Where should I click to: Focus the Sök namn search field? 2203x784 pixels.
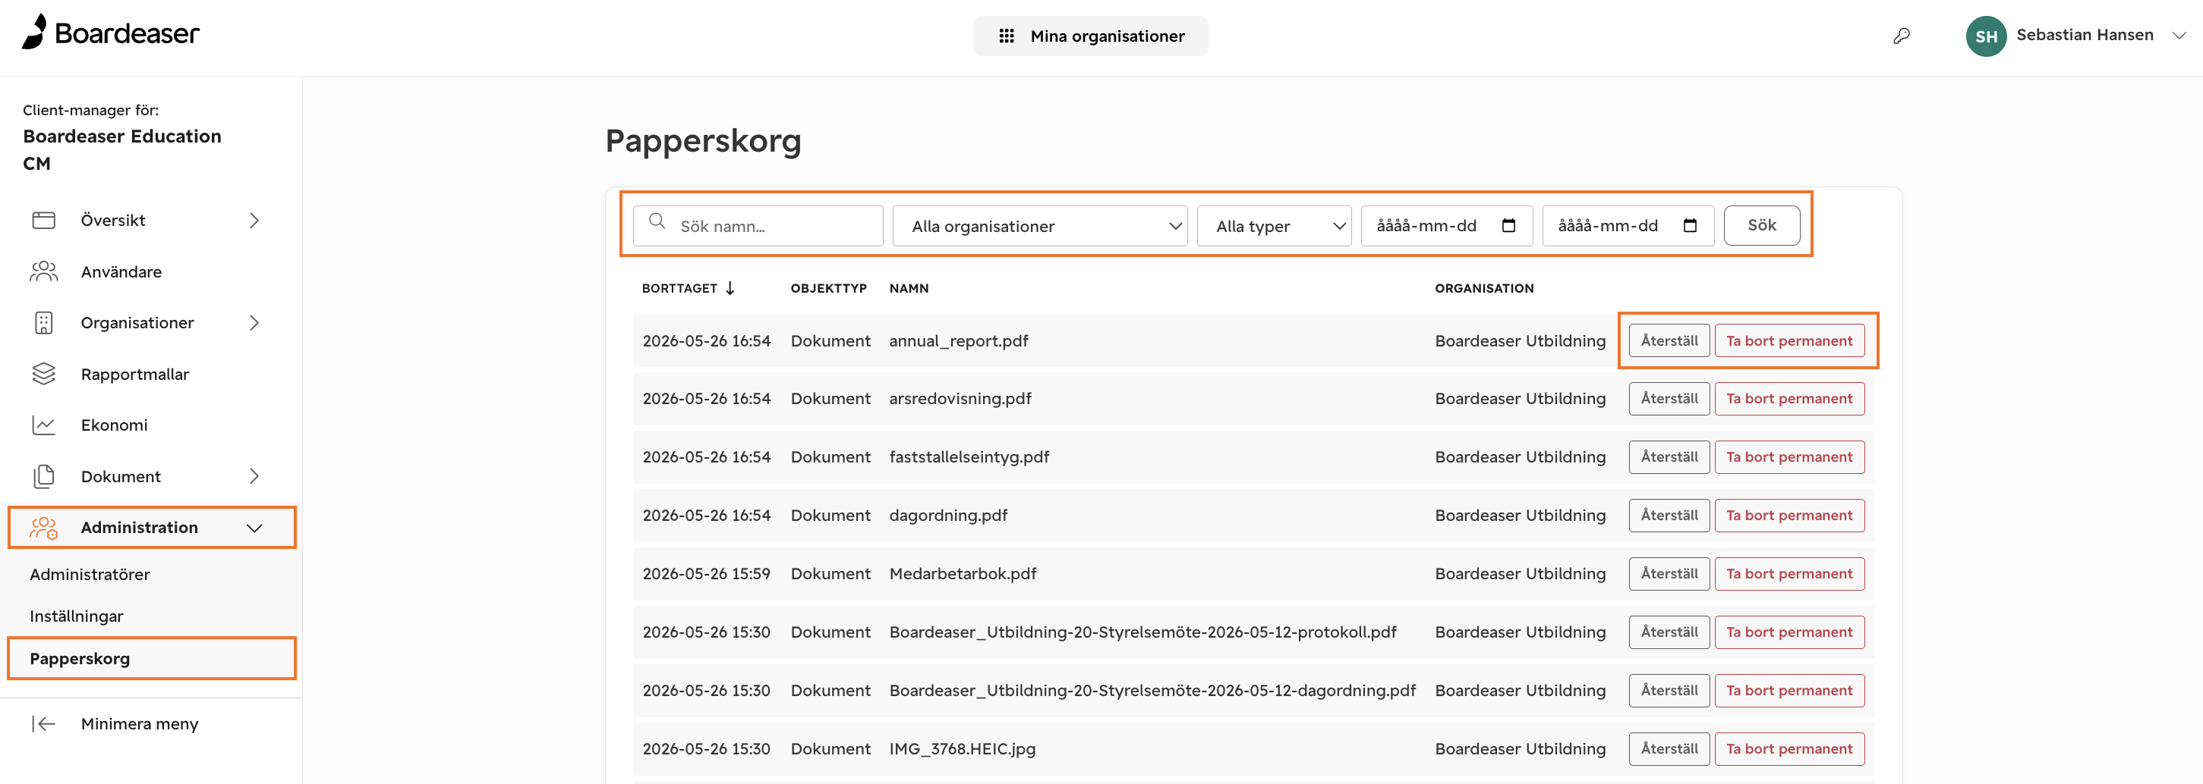(x=758, y=226)
